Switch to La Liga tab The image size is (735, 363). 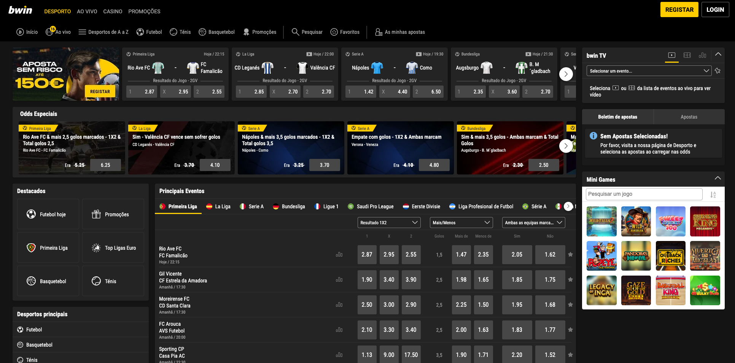[218, 206]
